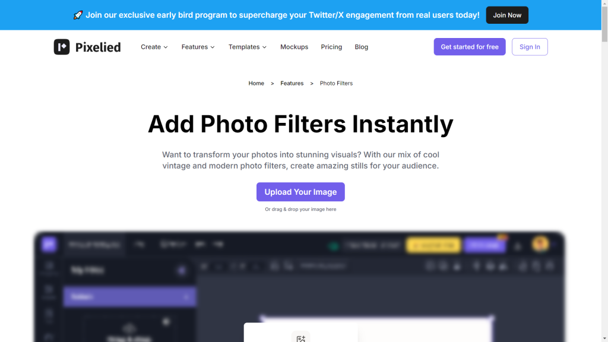Click the Join Now banner button
The width and height of the screenshot is (608, 342).
coord(506,15)
